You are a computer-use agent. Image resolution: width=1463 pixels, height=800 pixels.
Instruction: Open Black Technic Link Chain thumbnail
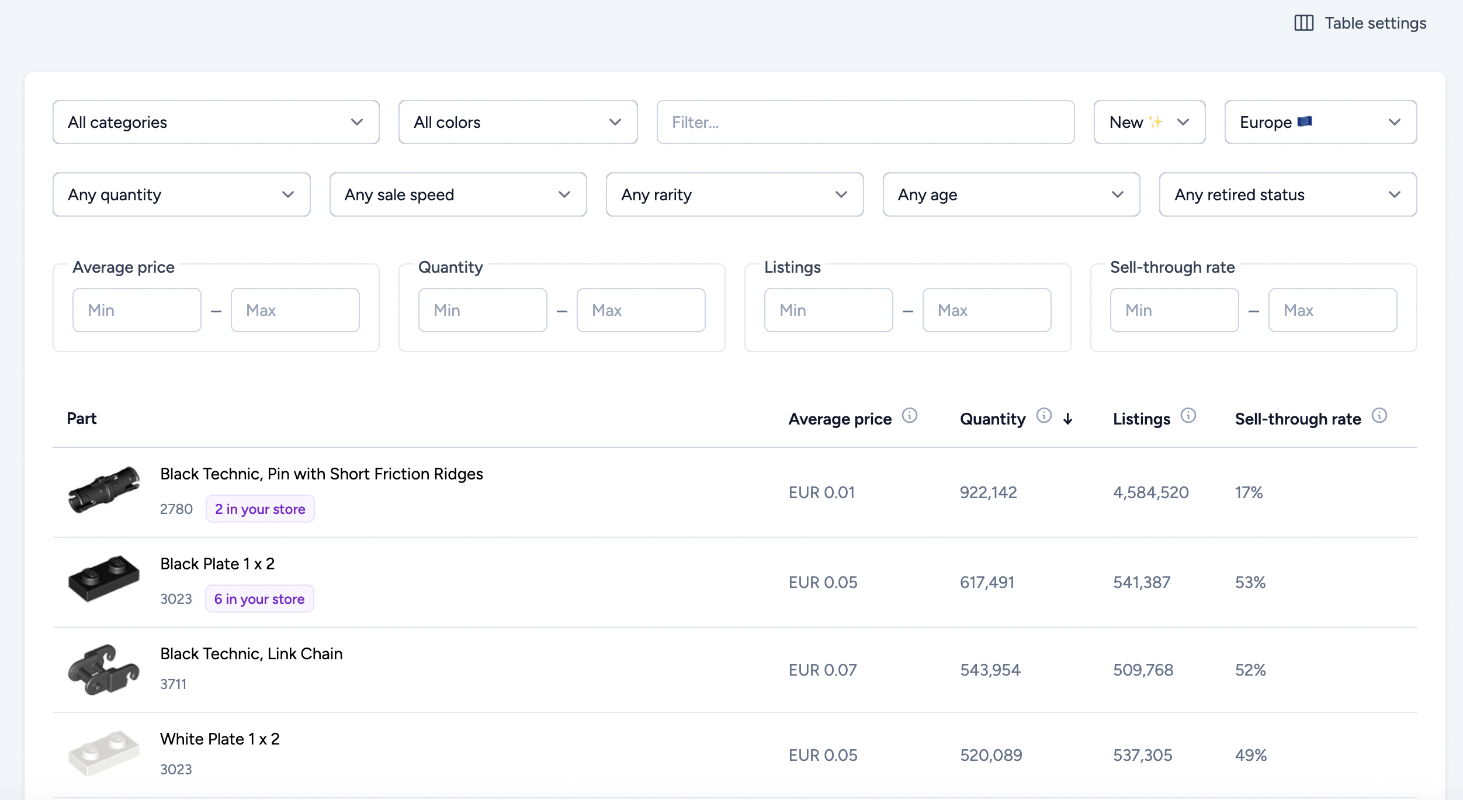pos(104,669)
